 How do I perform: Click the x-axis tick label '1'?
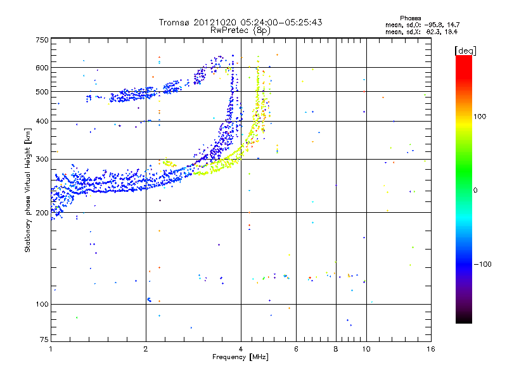click(51, 349)
